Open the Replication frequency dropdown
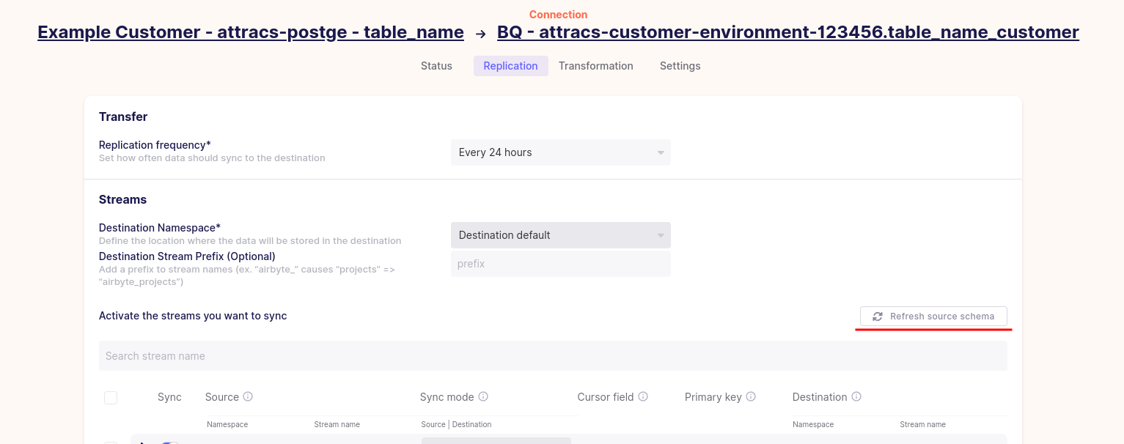This screenshot has height=444, width=1124. (560, 152)
